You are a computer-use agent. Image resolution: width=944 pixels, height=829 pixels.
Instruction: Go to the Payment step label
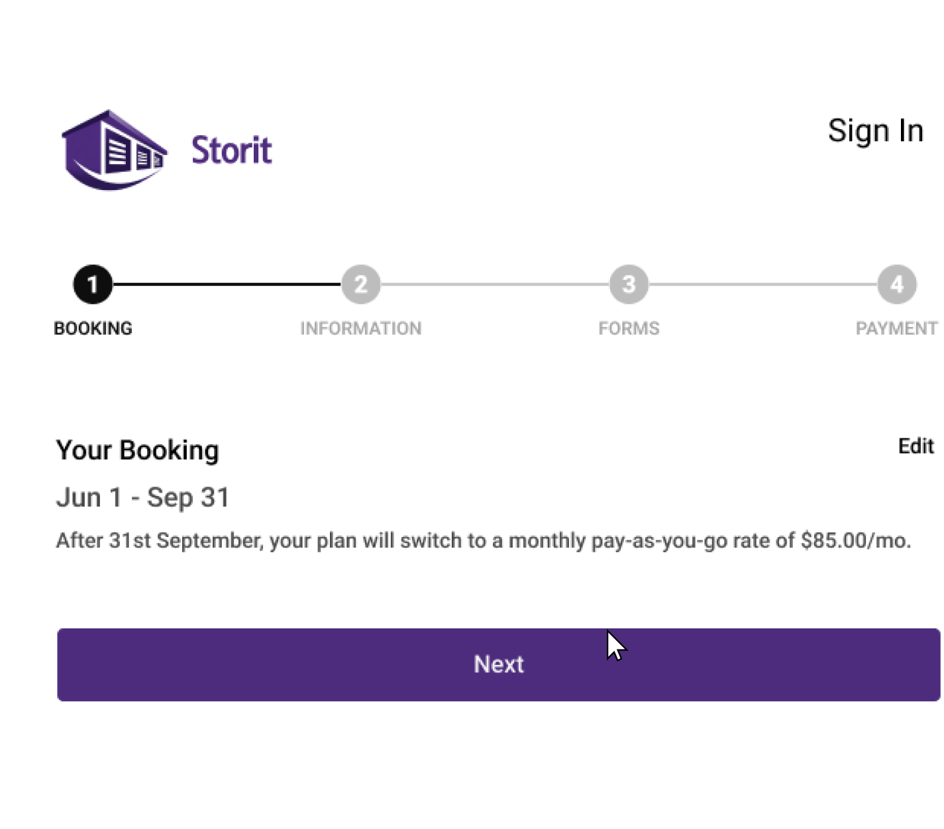pyautogui.click(x=897, y=328)
